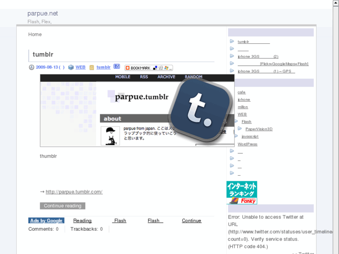This screenshot has width=339, height=254.
Task: Click the Comments: 0 text
Action: coord(43,229)
